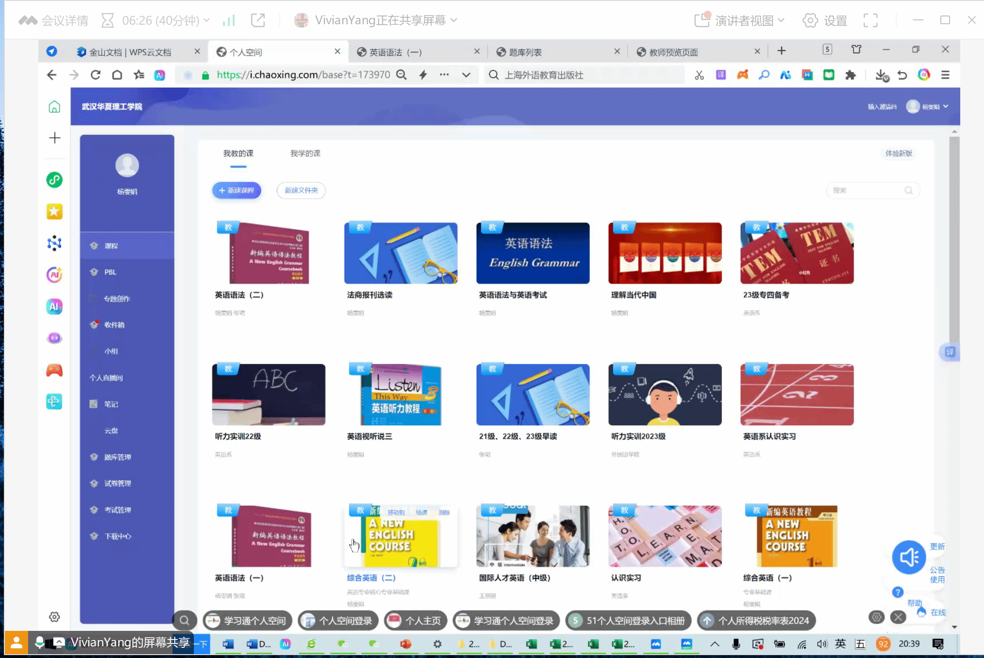Click the yellow star favorites sidebar icon
Image resolution: width=984 pixels, height=658 pixels.
(54, 212)
